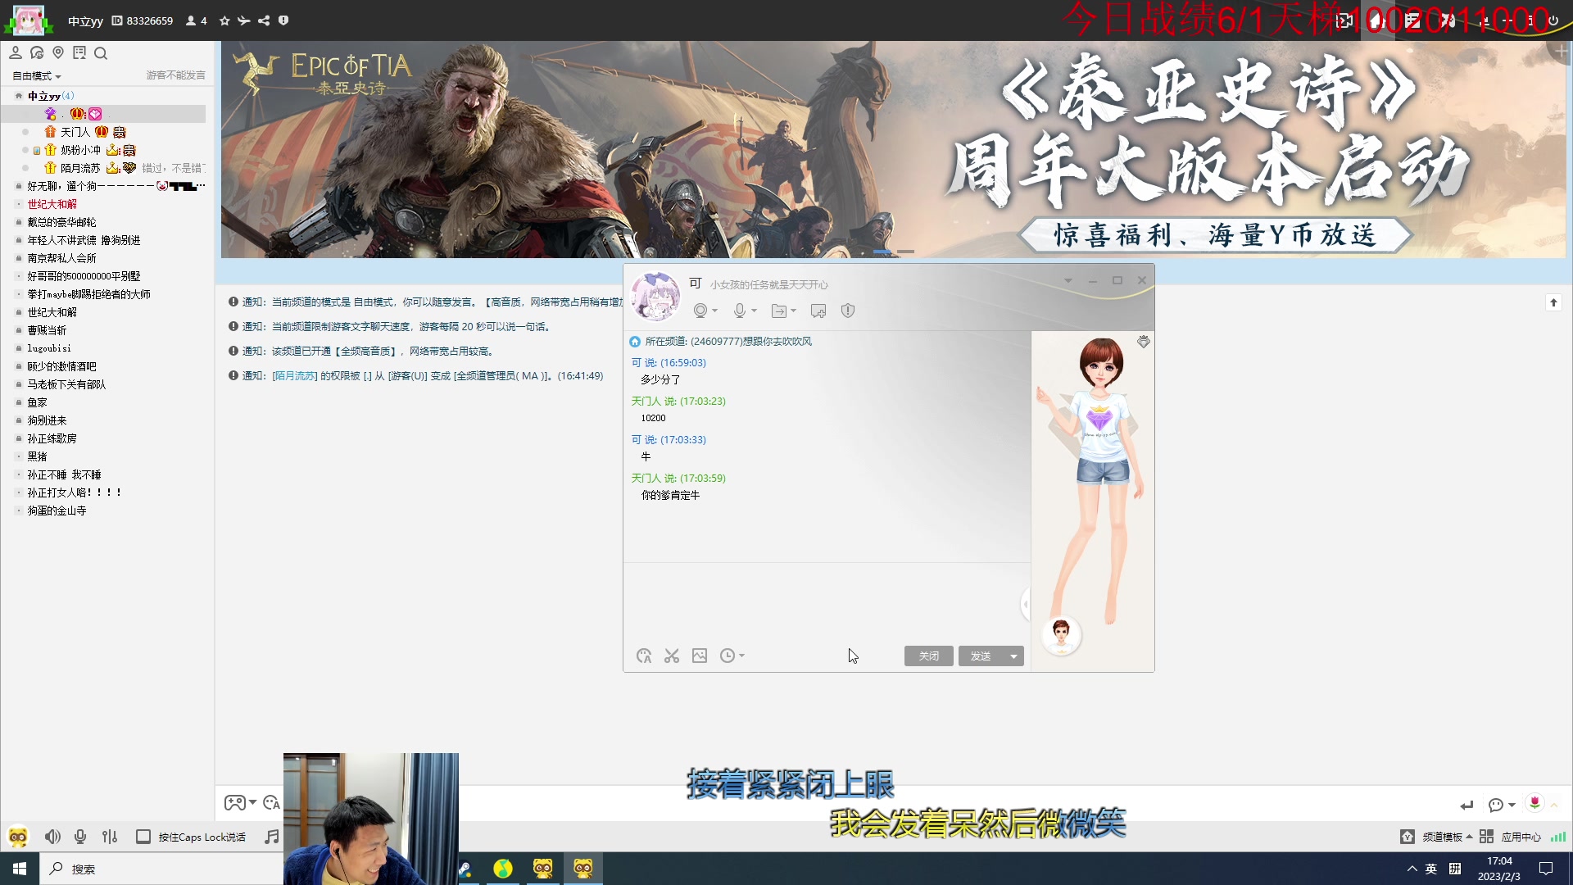Click the speaker volume icon in bottom bar
This screenshot has width=1573, height=885.
click(52, 837)
